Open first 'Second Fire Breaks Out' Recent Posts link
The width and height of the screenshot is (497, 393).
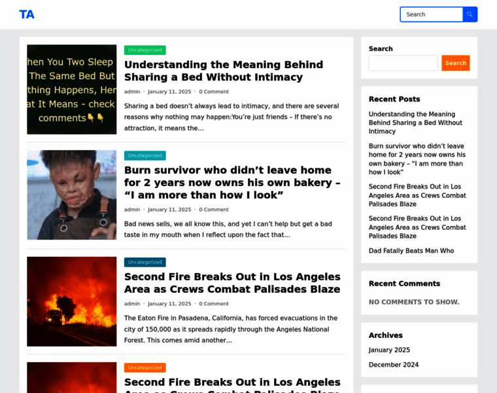(x=417, y=195)
